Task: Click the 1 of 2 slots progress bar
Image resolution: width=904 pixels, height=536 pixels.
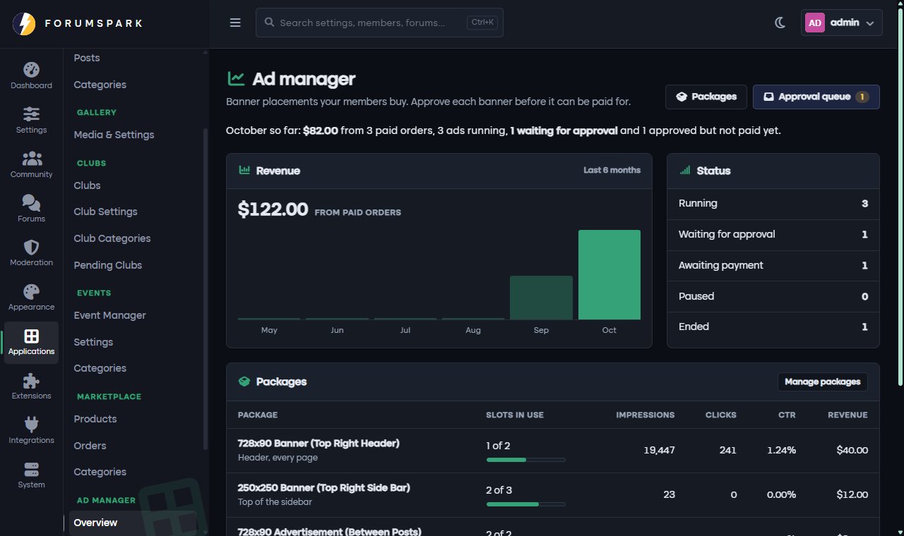Action: tap(525, 460)
